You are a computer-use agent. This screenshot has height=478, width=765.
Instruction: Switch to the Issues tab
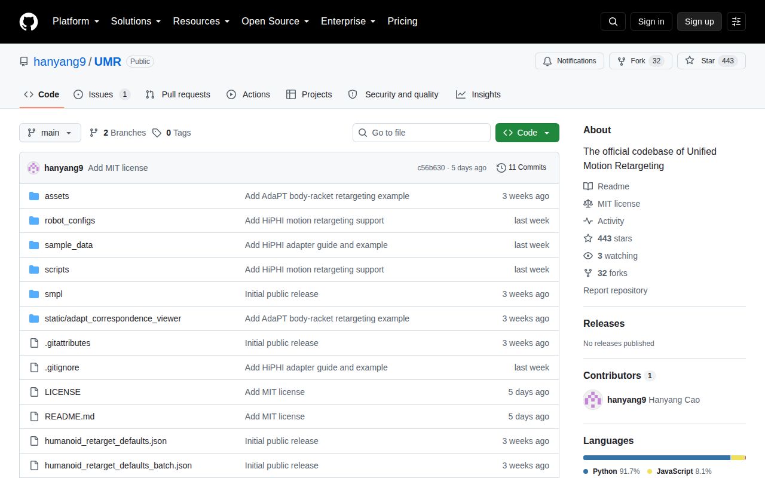coord(102,94)
